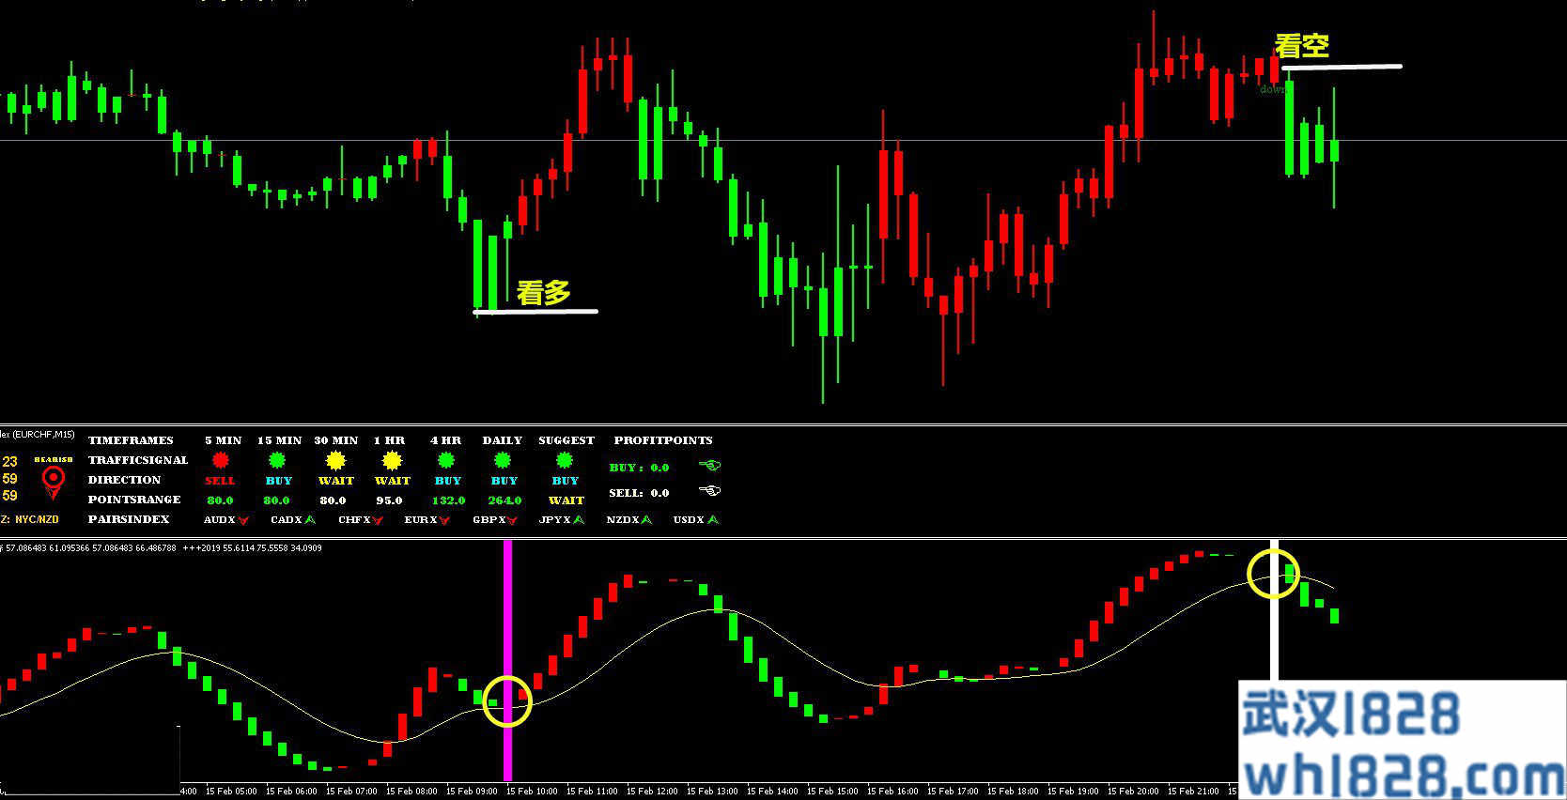
Task: Click the white pointing hand beside SELL profit
Action: click(710, 490)
